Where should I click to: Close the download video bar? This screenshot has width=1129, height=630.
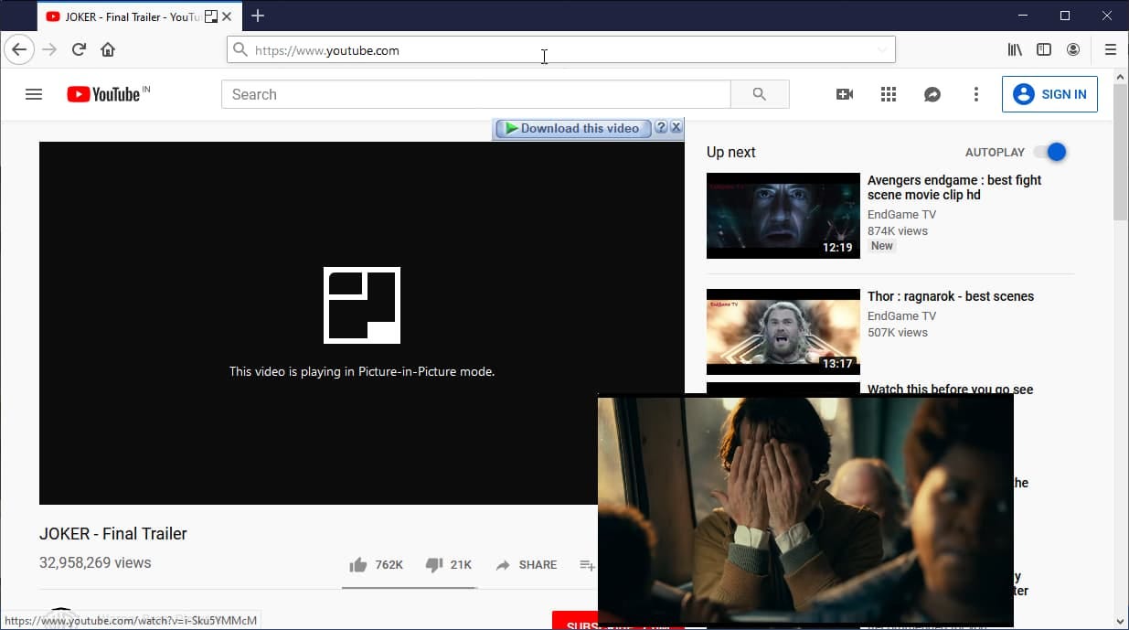676,128
